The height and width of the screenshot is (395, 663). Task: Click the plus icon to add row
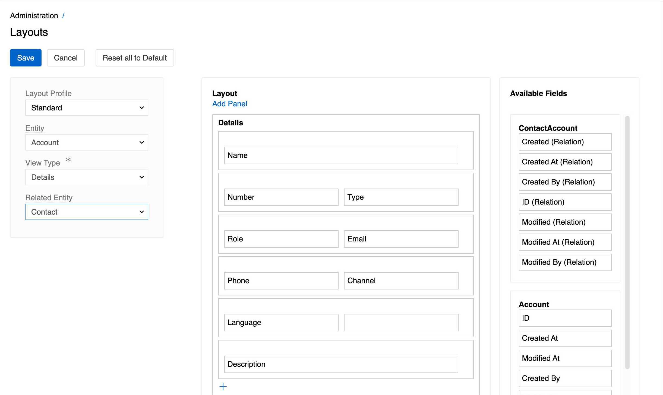223,387
